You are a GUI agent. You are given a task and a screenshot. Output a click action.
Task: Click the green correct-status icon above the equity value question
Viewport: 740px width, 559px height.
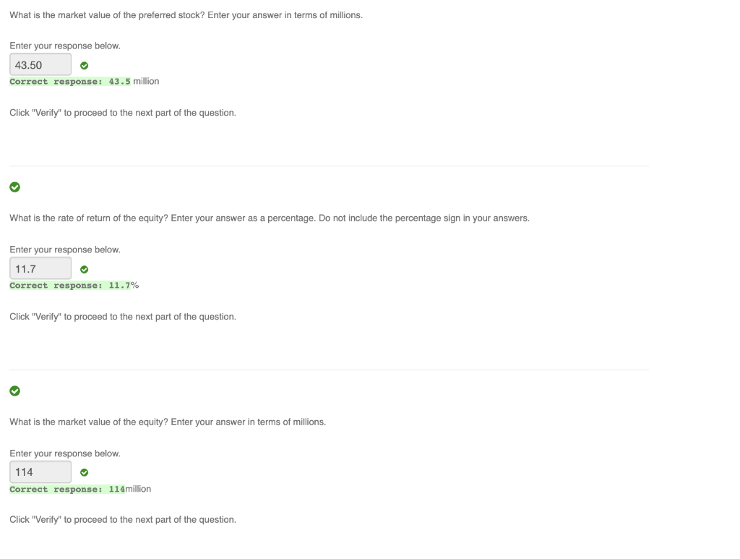point(15,391)
